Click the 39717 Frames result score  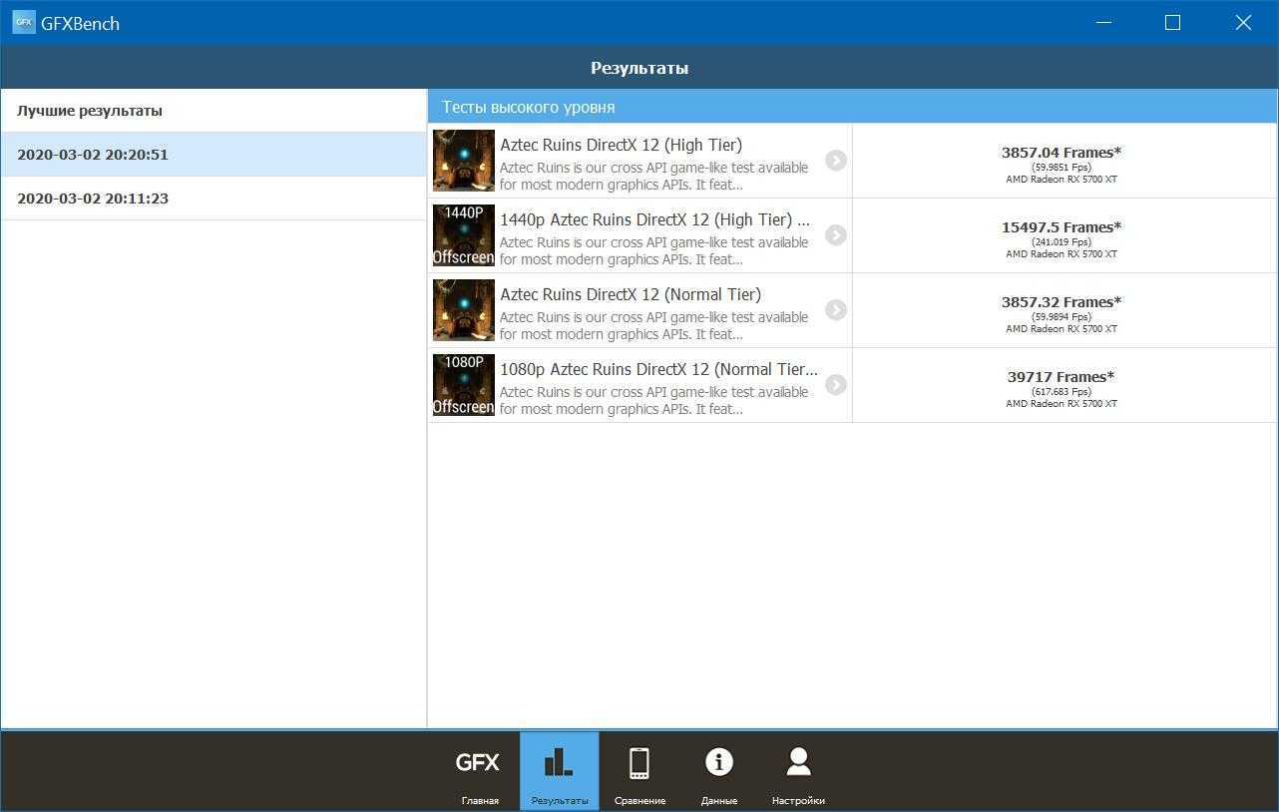(x=1061, y=377)
